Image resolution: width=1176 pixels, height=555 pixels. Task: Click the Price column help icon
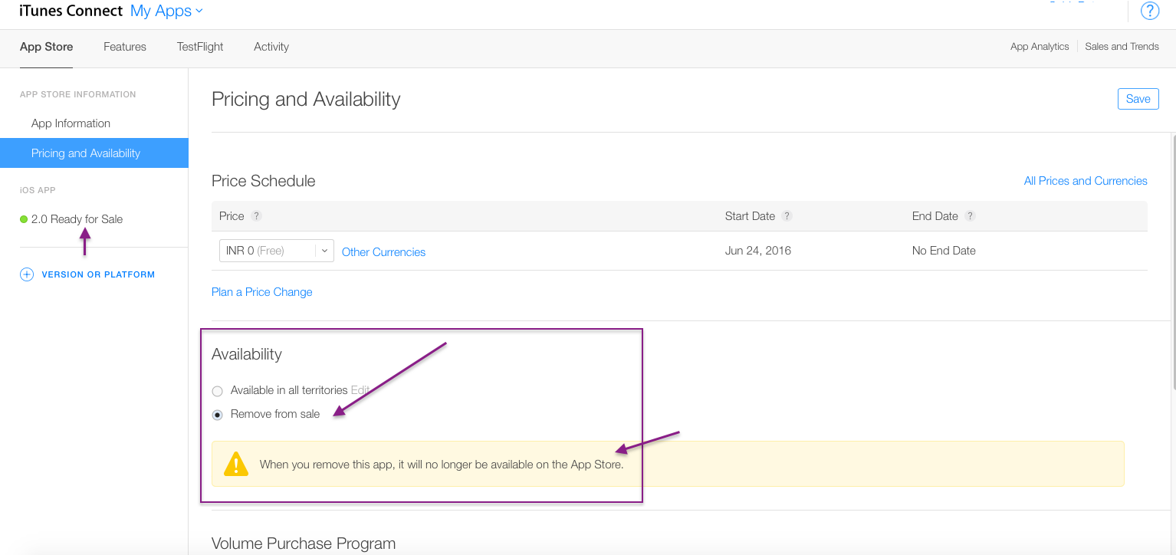coord(257,216)
